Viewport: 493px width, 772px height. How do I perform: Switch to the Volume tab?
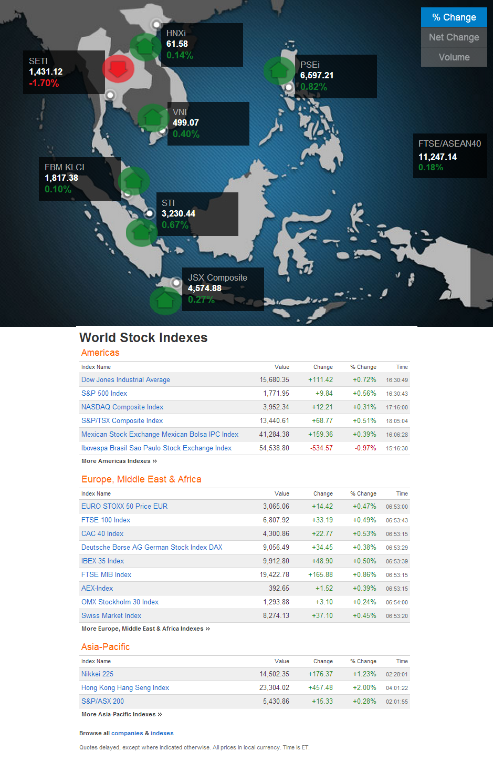click(x=454, y=57)
